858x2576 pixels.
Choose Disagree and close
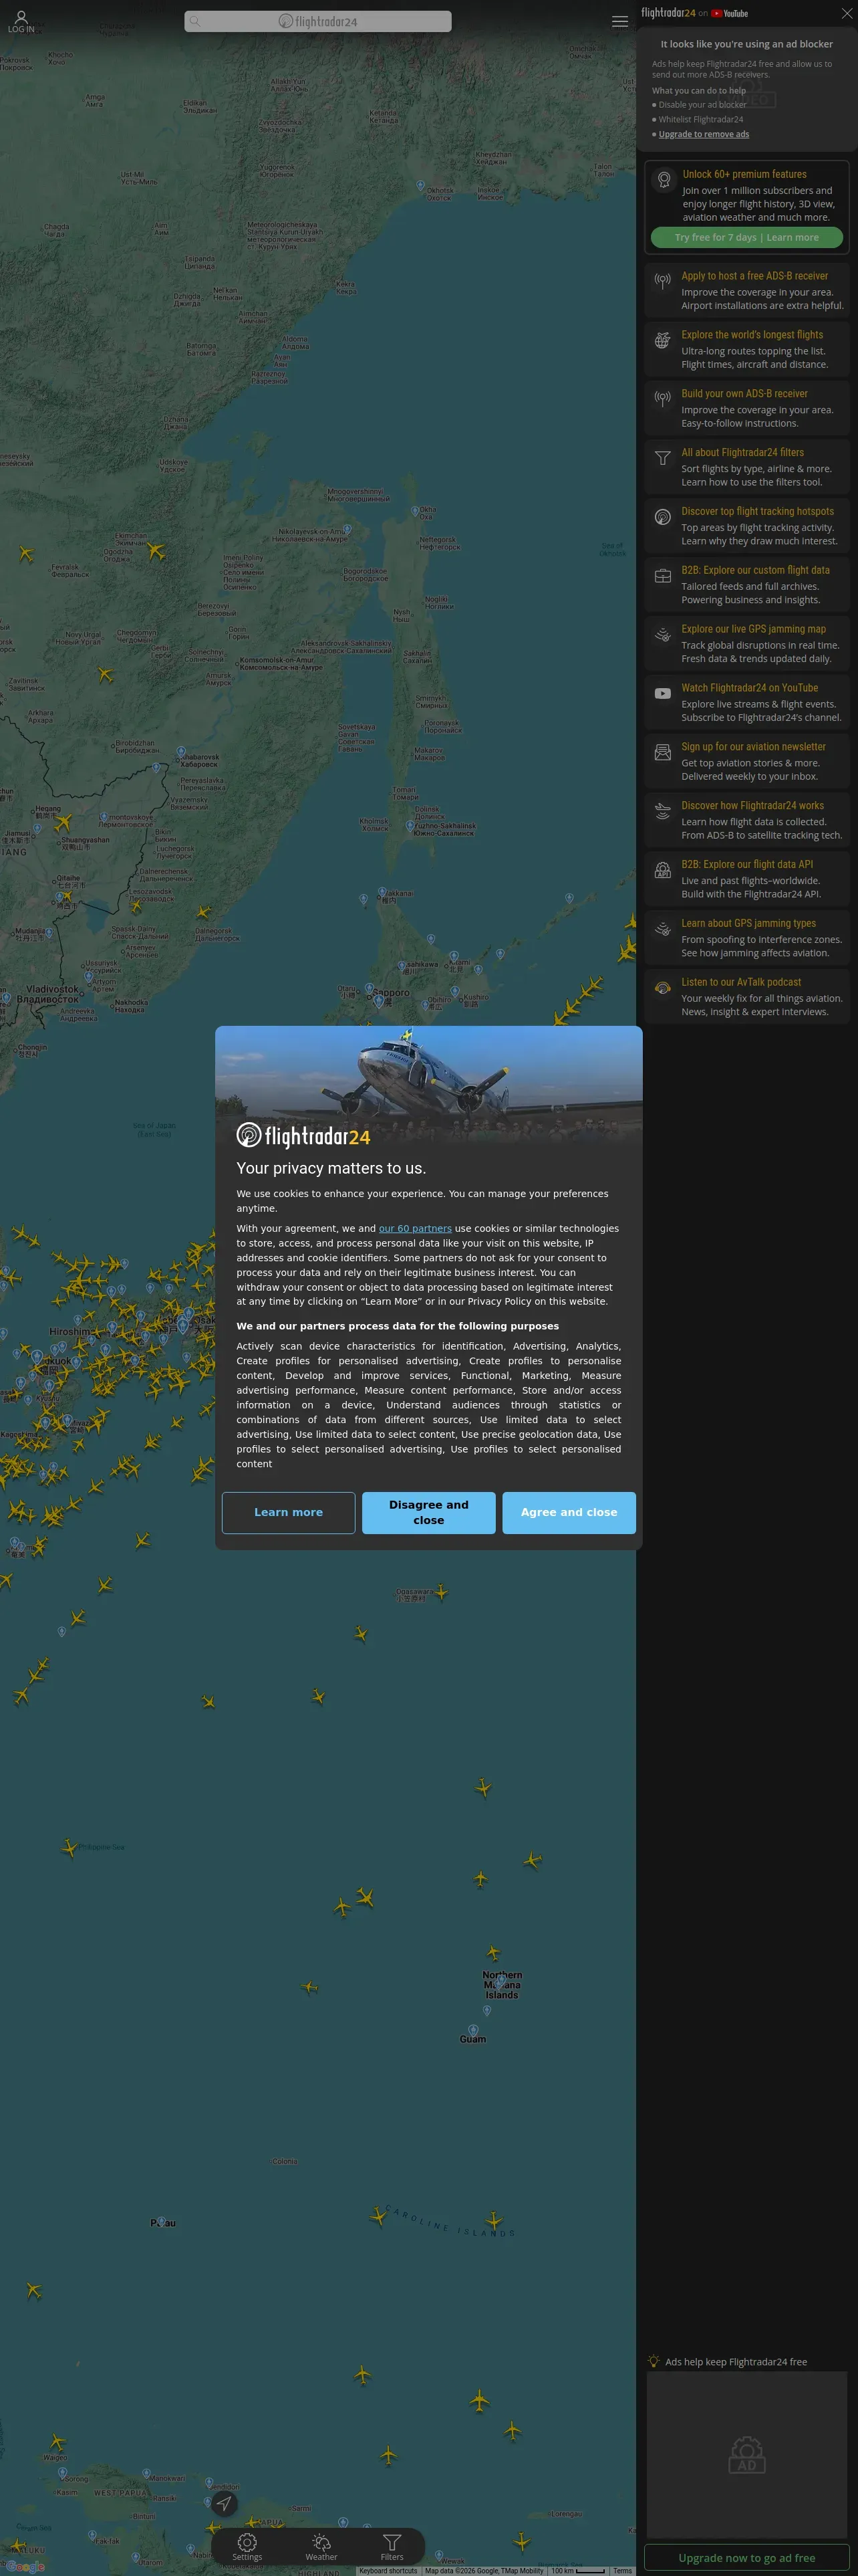428,1513
